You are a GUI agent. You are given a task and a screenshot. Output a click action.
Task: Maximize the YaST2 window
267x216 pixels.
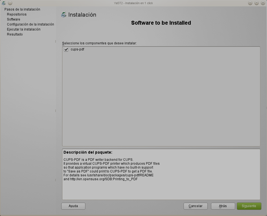click(257, 3)
